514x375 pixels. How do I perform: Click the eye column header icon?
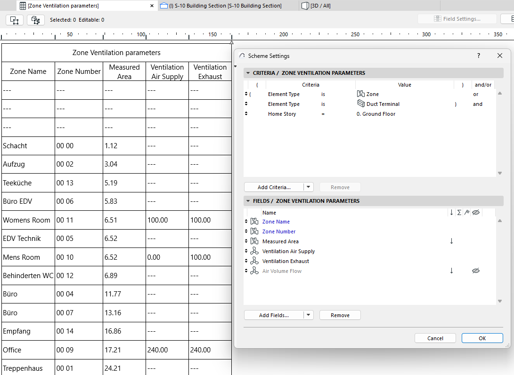[x=476, y=212]
